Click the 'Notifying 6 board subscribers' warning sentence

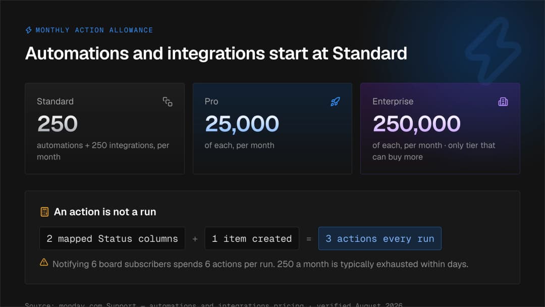click(260, 264)
